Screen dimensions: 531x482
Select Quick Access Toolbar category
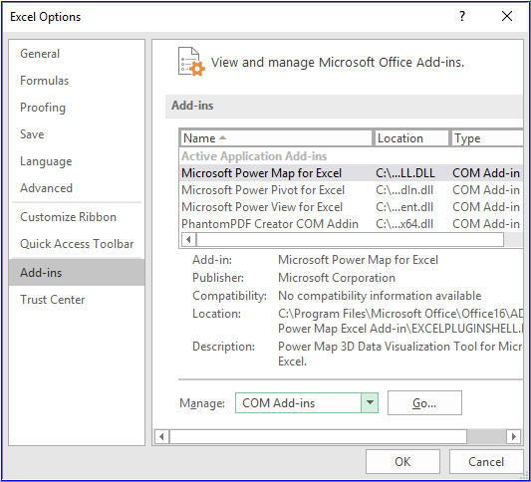pos(77,244)
